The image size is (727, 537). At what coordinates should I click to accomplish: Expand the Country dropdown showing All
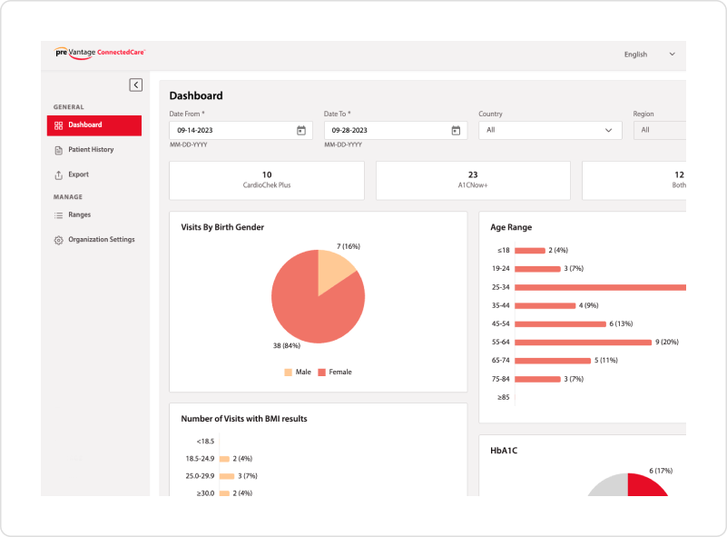pos(548,130)
